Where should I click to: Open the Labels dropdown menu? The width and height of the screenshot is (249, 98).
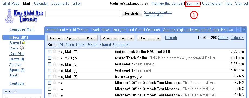[x=126, y=38]
